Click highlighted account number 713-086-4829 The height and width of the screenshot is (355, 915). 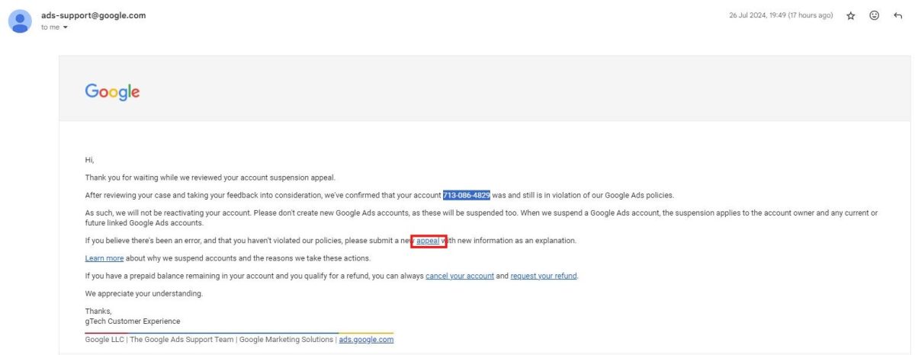pyautogui.click(x=467, y=195)
